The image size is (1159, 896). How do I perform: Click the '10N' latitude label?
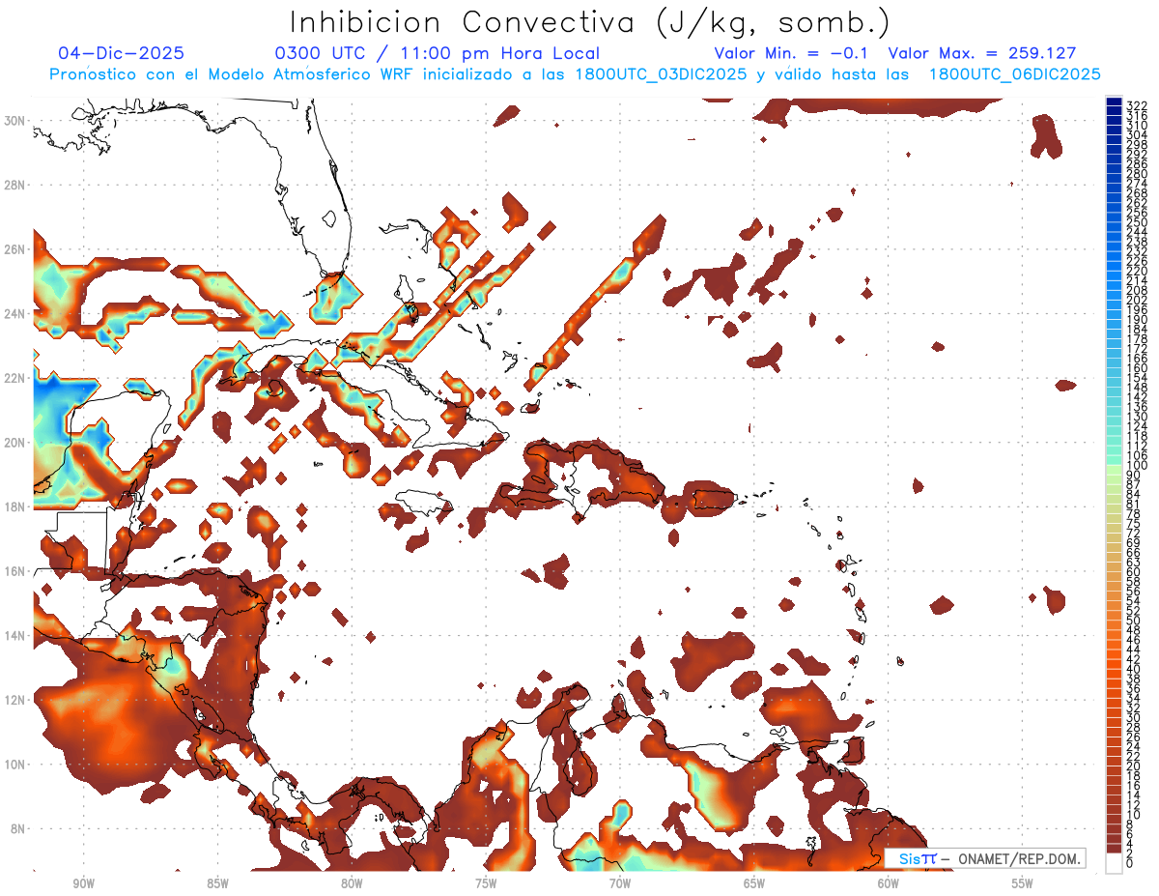tap(14, 765)
